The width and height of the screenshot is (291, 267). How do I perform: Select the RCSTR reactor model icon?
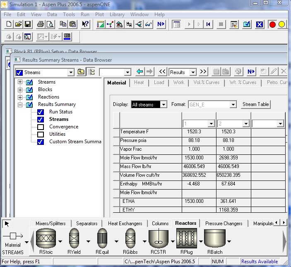click(159, 239)
